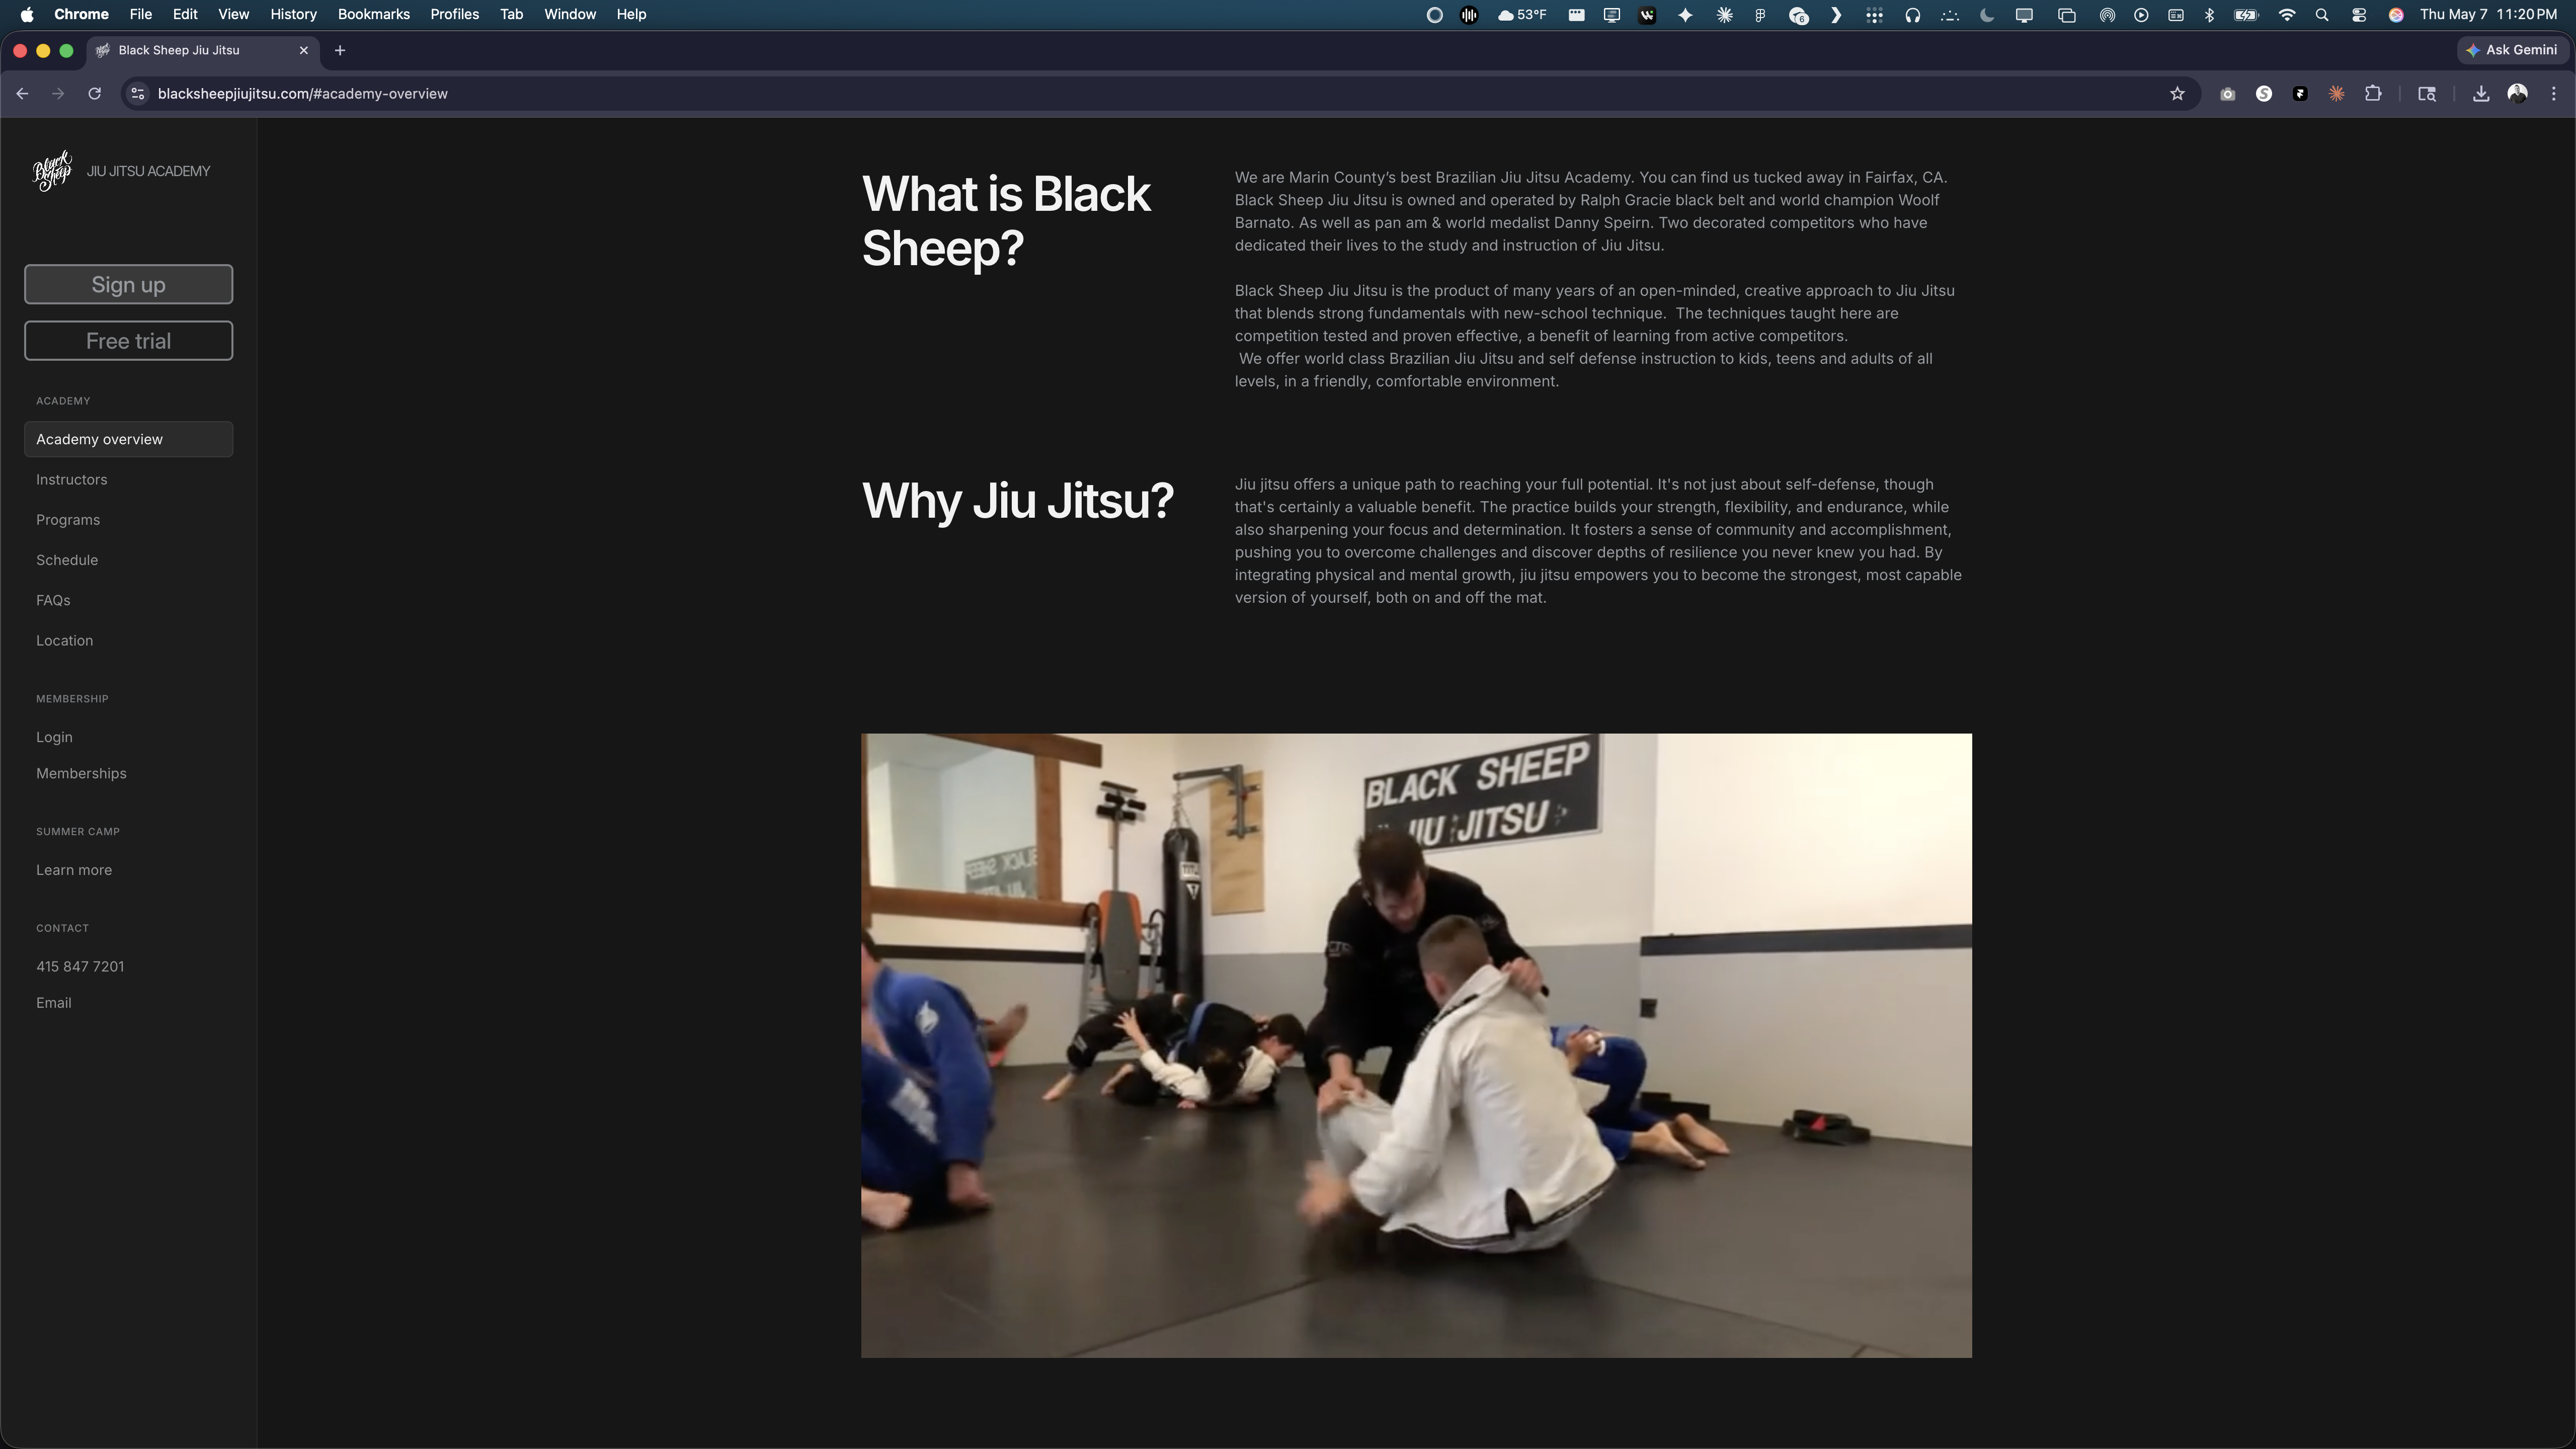Jump to FAQs
2576x1449 pixels.
click(53, 600)
